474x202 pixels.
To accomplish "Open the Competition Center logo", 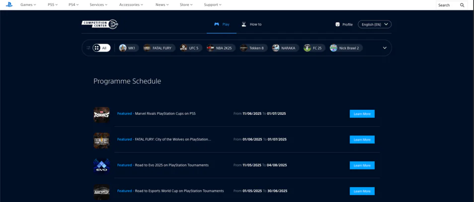I will coord(100,24).
